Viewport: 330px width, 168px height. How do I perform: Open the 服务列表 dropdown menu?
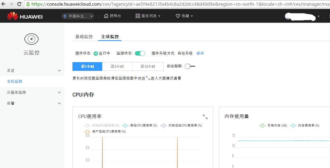[x=148, y=16]
